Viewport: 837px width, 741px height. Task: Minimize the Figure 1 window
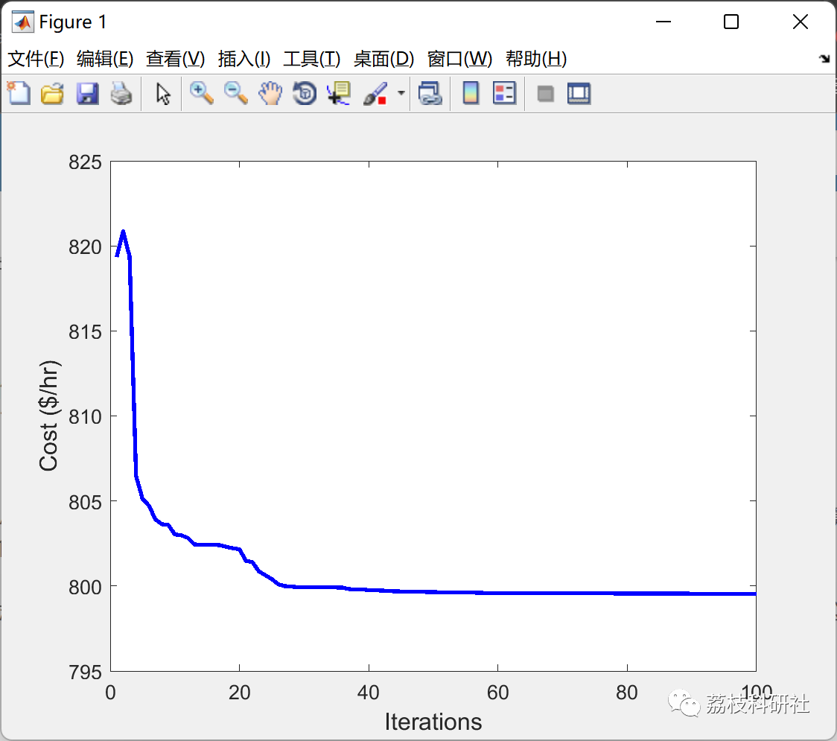[663, 22]
